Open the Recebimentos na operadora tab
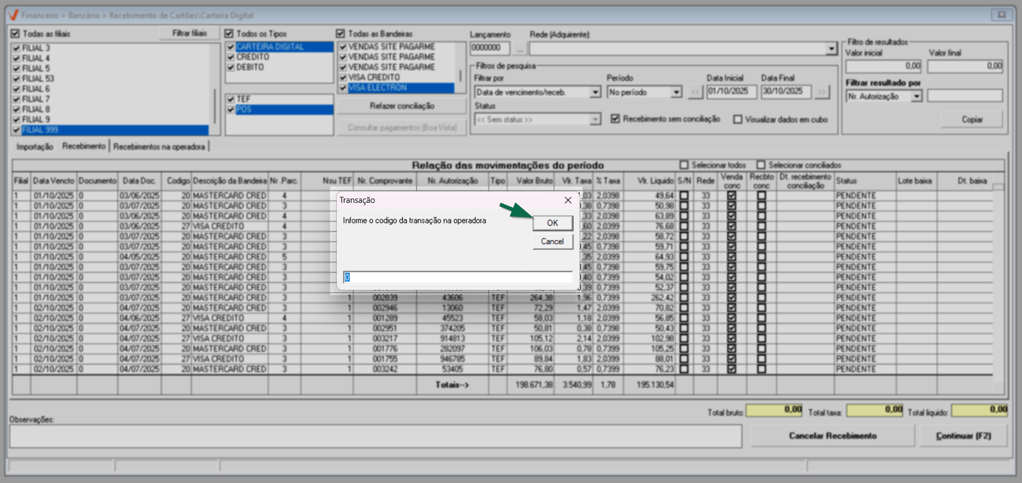Viewport: 1022px width, 483px height. click(159, 146)
